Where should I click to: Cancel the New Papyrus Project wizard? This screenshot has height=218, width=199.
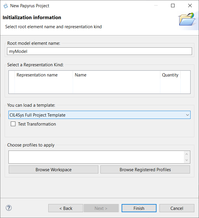tap(177, 208)
